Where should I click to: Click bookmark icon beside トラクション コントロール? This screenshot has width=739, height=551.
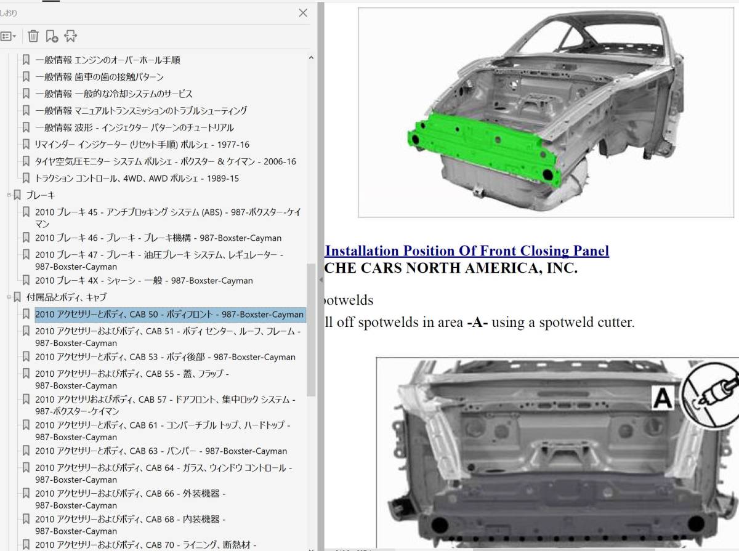tap(26, 178)
